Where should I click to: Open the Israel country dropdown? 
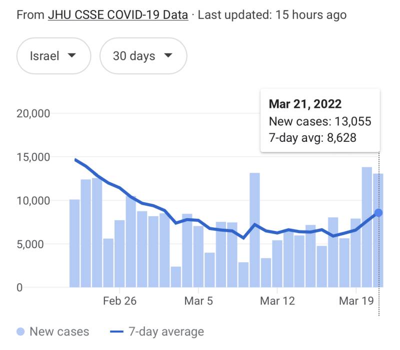53,56
